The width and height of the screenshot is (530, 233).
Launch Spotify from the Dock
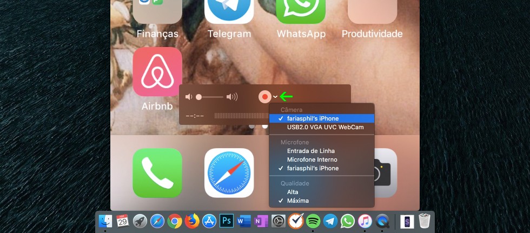(x=313, y=221)
